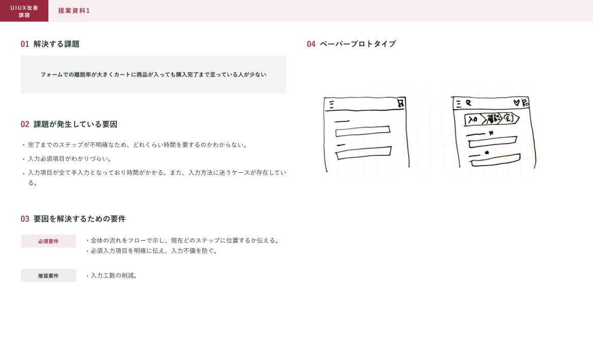Click second required asterisk in right sketch
The width and height of the screenshot is (593, 360).
[487, 152]
